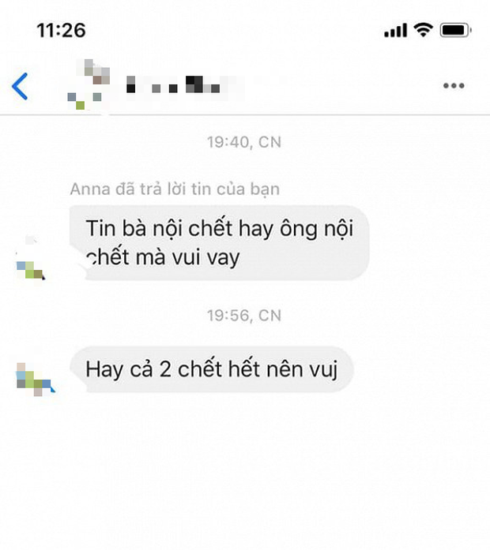Open the pixelated profile picture in the header
Screen dimensions: 490x550
tap(89, 84)
